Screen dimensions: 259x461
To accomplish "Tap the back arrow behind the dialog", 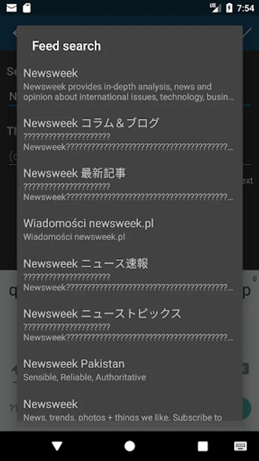I will pos(15,33).
